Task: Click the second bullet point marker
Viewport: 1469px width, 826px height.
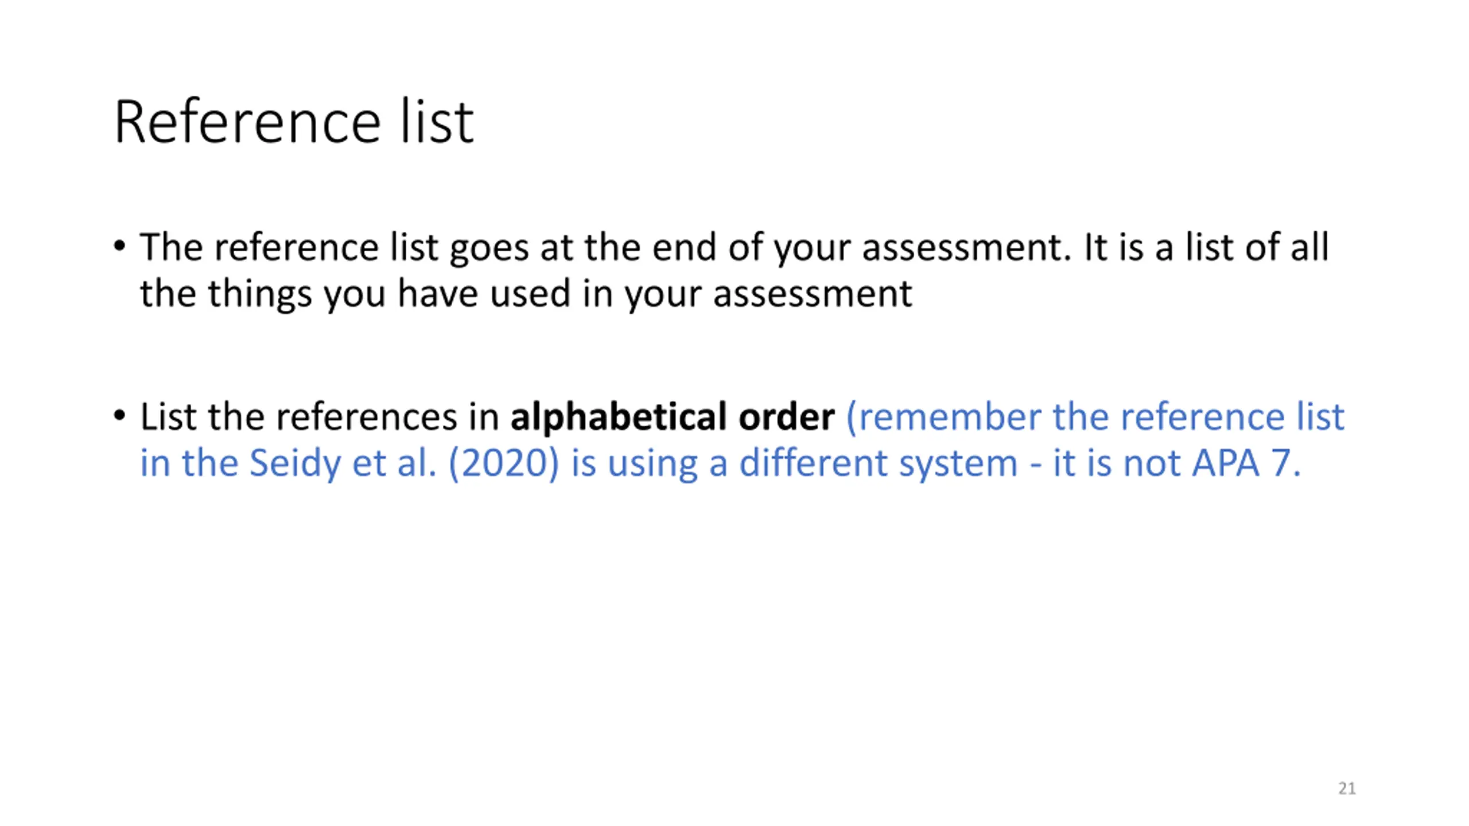Action: [x=119, y=415]
